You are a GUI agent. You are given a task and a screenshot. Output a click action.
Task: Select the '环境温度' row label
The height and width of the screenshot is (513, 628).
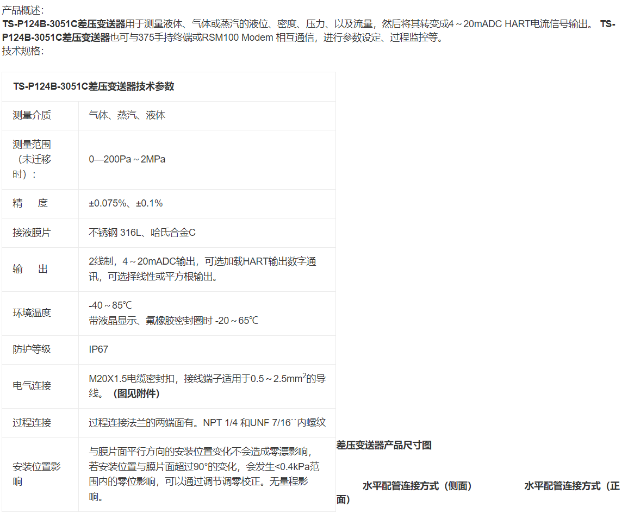pyautogui.click(x=32, y=313)
